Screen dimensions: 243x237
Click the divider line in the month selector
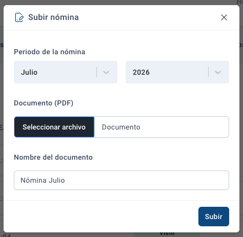click(97, 72)
